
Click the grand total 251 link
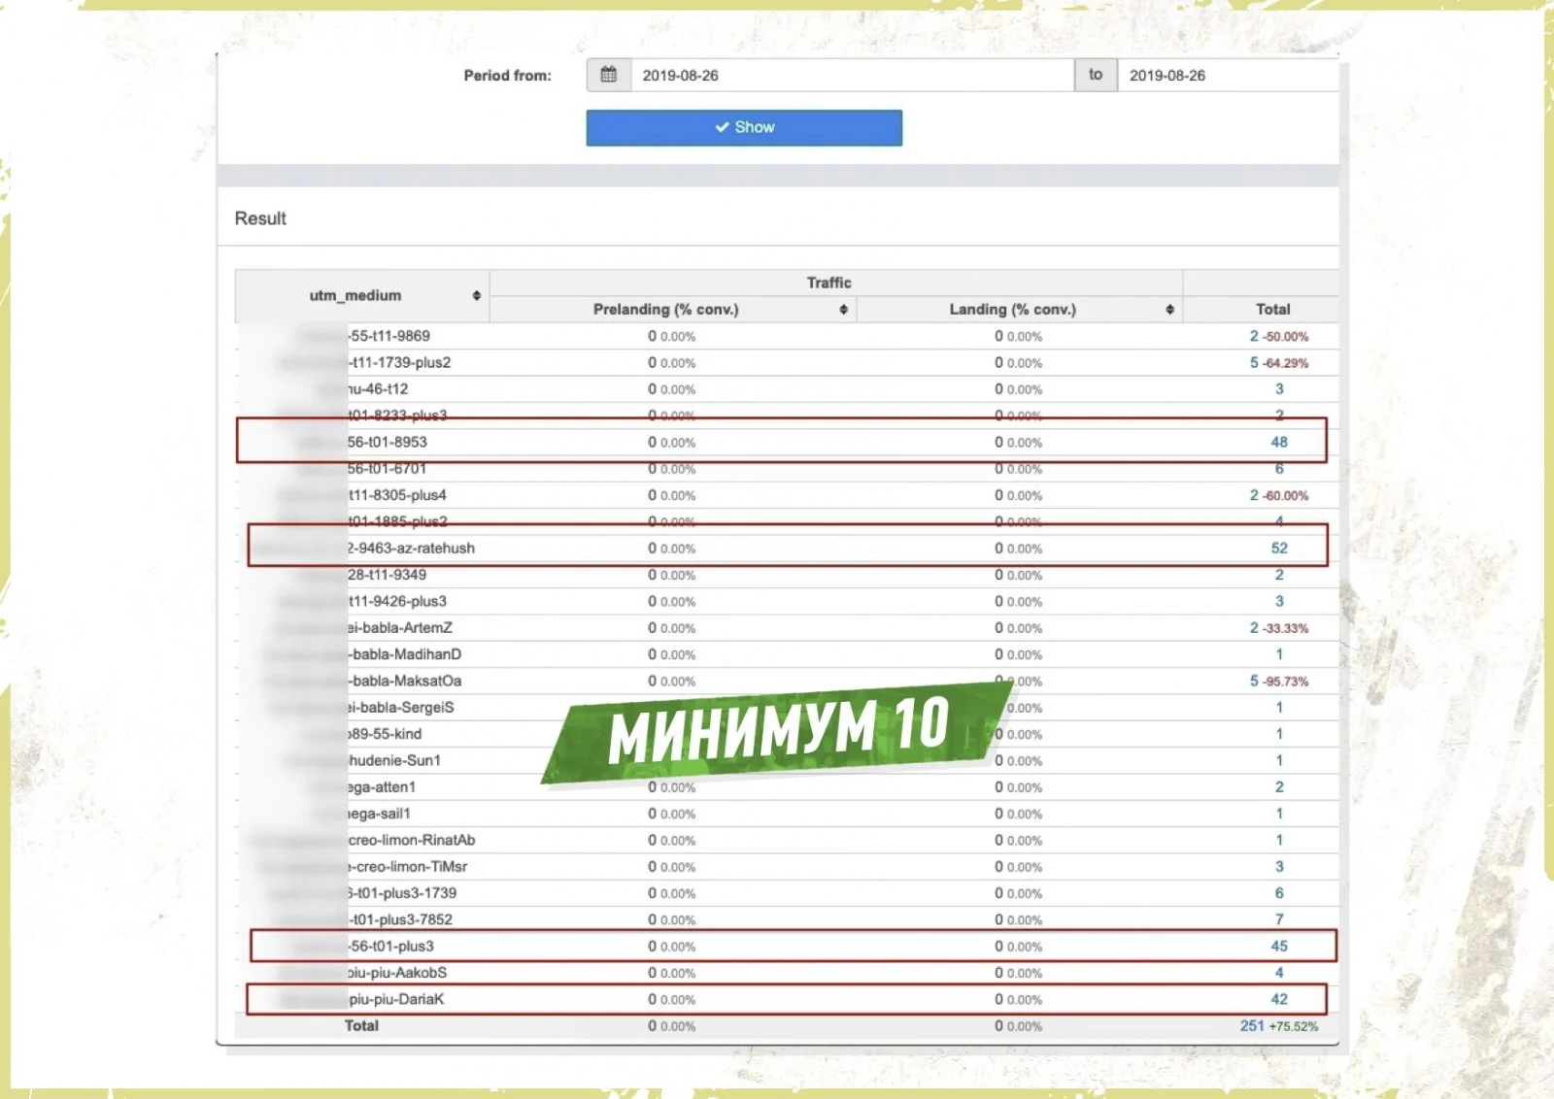pyautogui.click(x=1252, y=1025)
